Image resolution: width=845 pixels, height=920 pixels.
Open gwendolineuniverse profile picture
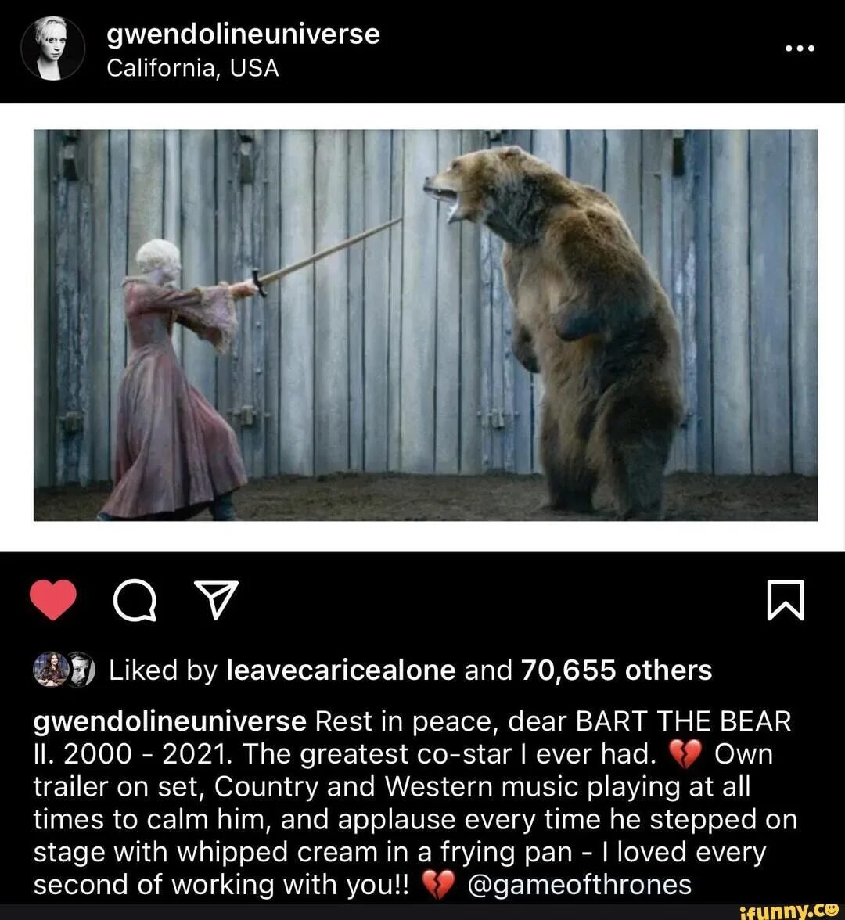(53, 49)
